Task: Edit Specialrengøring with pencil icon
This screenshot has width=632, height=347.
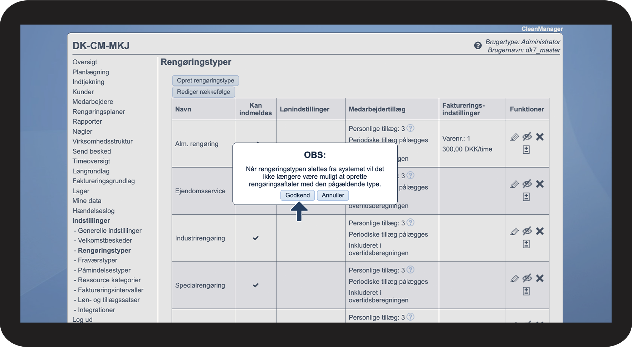Action: (514, 279)
